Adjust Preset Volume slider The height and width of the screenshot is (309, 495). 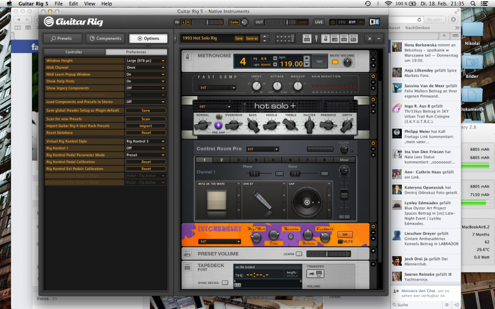tap(328, 254)
